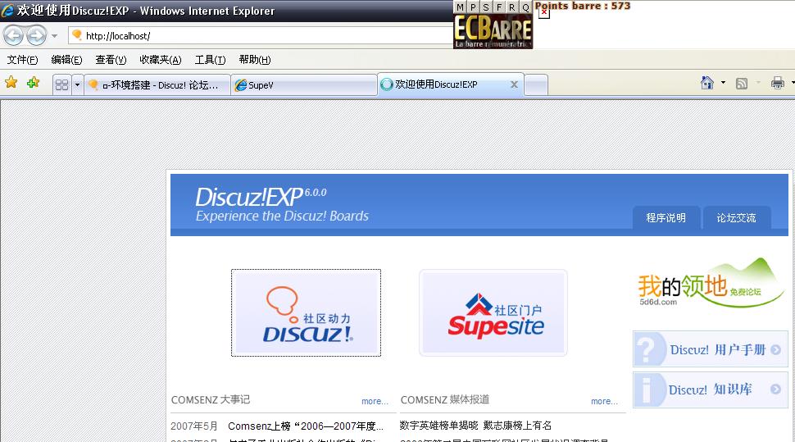
Task: Open the Discuz! 社区动力 logo tile
Action: point(306,312)
